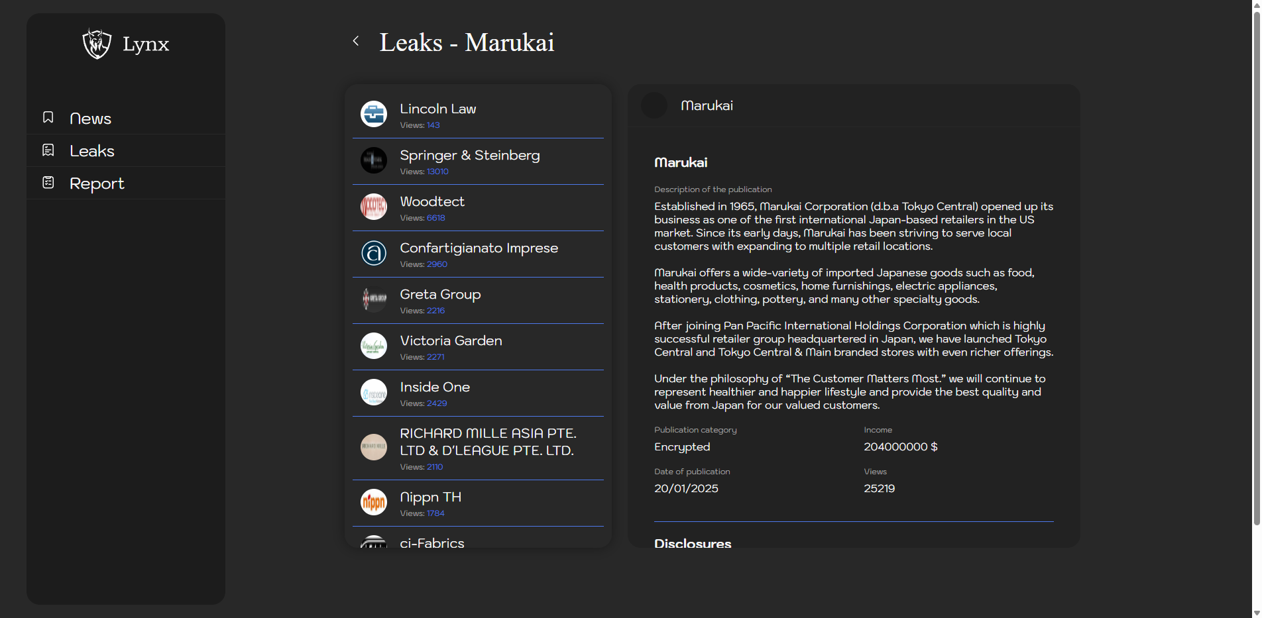1262x618 pixels.
Task: Click the News bookmark icon
Action: pyautogui.click(x=48, y=117)
